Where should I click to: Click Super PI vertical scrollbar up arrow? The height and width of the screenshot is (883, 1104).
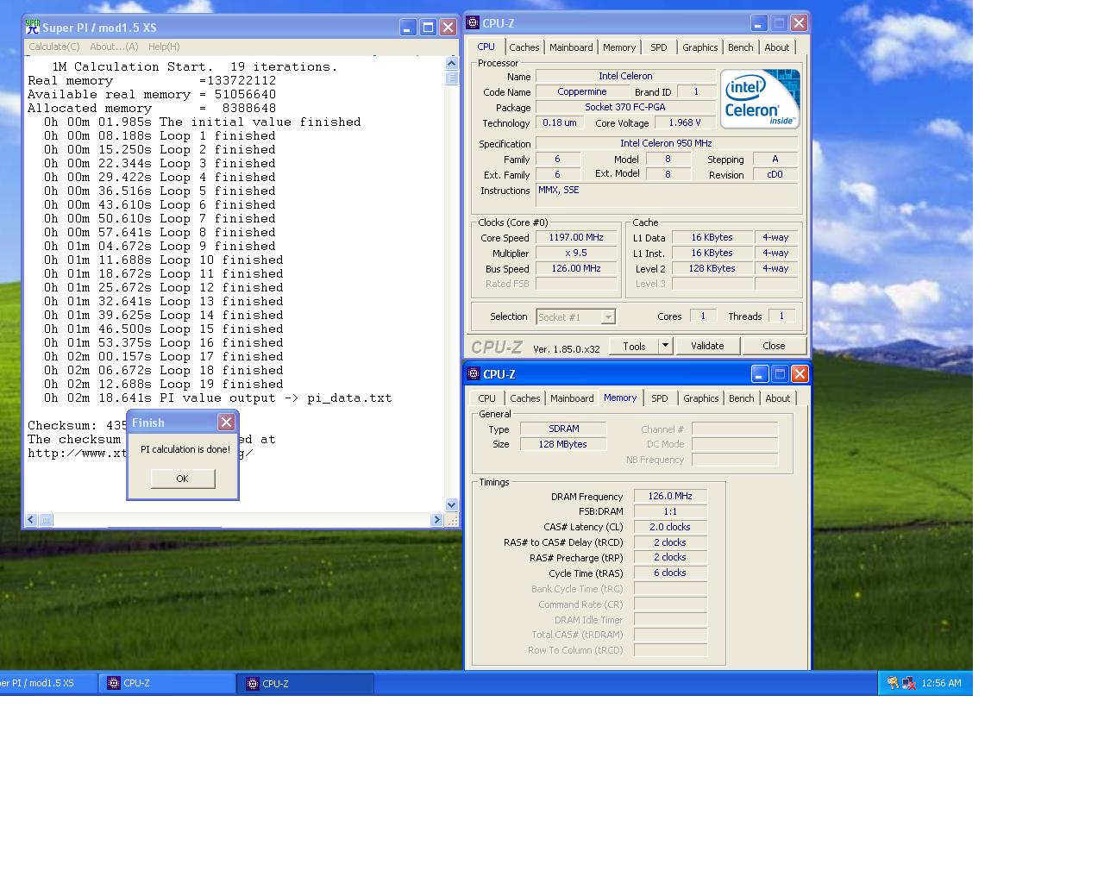pos(451,63)
